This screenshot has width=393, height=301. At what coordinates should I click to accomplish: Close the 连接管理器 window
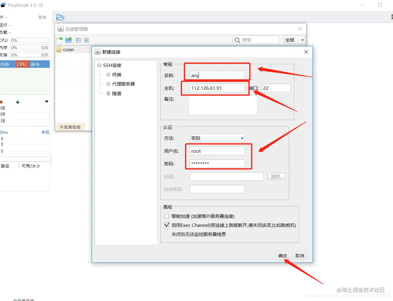tap(300, 29)
